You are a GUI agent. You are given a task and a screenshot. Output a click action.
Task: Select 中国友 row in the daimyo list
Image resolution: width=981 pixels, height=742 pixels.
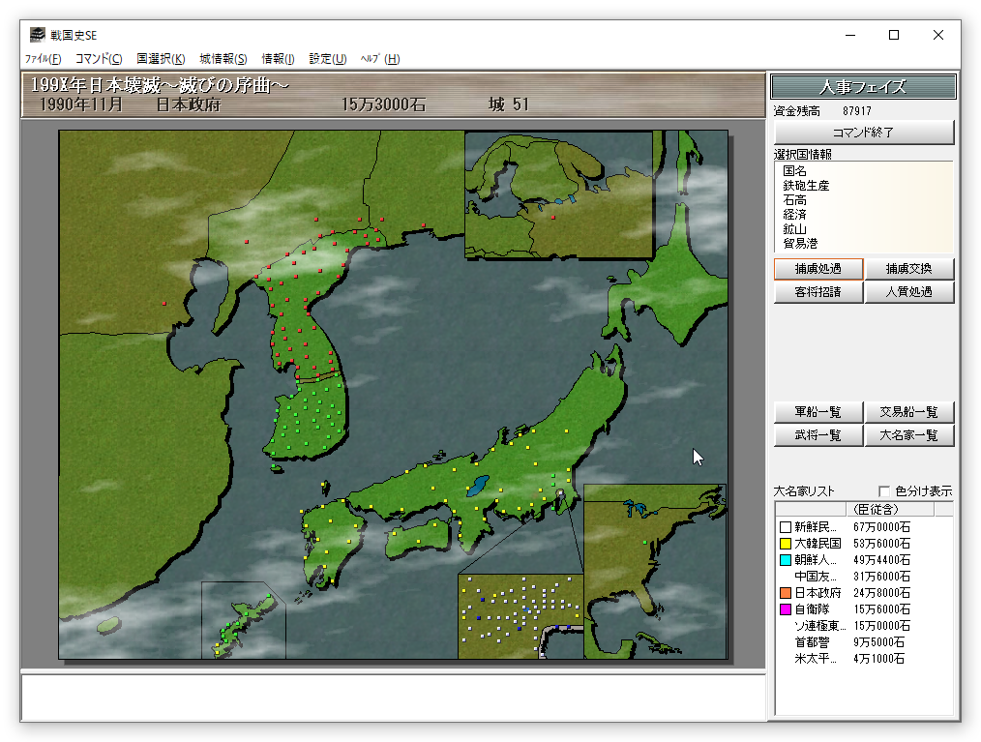pos(817,577)
